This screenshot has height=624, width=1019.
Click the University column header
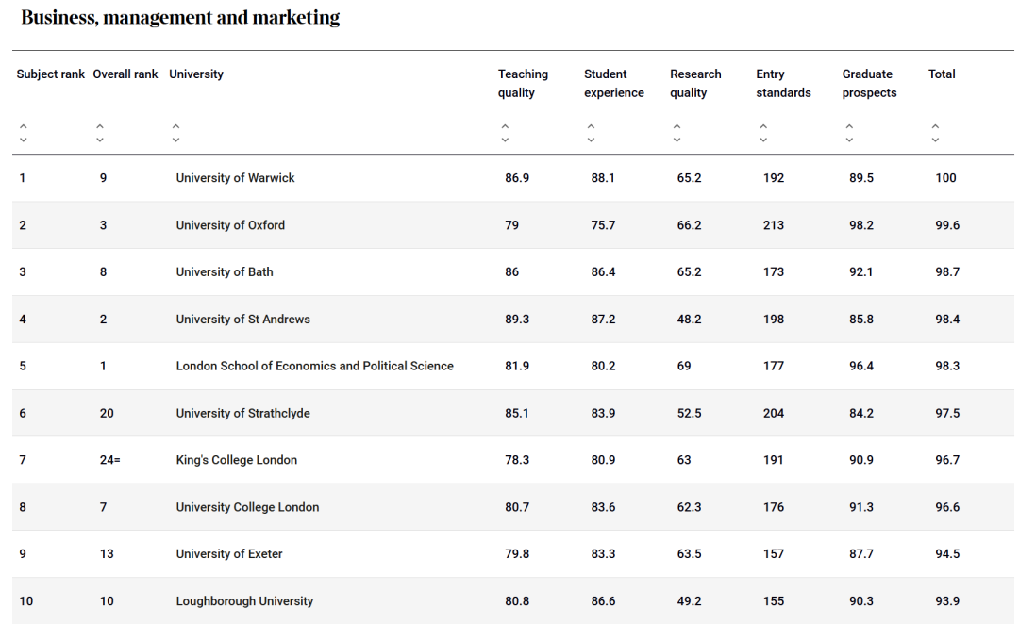click(196, 74)
